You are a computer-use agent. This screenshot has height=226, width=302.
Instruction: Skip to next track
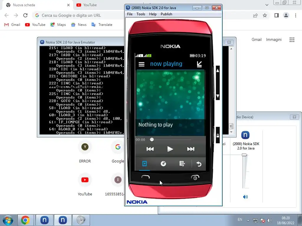coord(191,149)
